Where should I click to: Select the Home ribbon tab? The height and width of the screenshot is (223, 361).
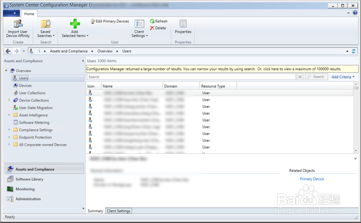(x=29, y=14)
